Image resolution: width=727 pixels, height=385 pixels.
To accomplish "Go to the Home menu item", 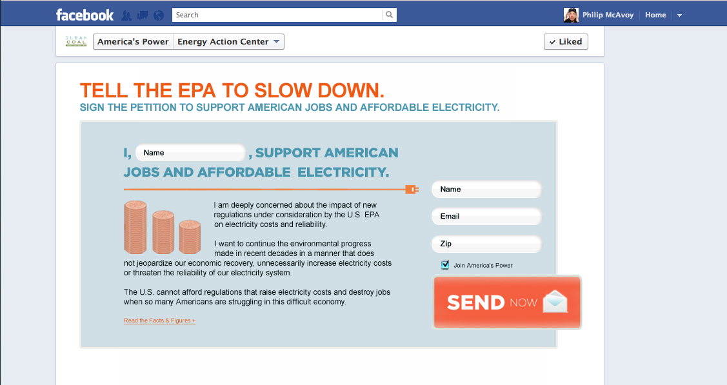I will tap(655, 15).
